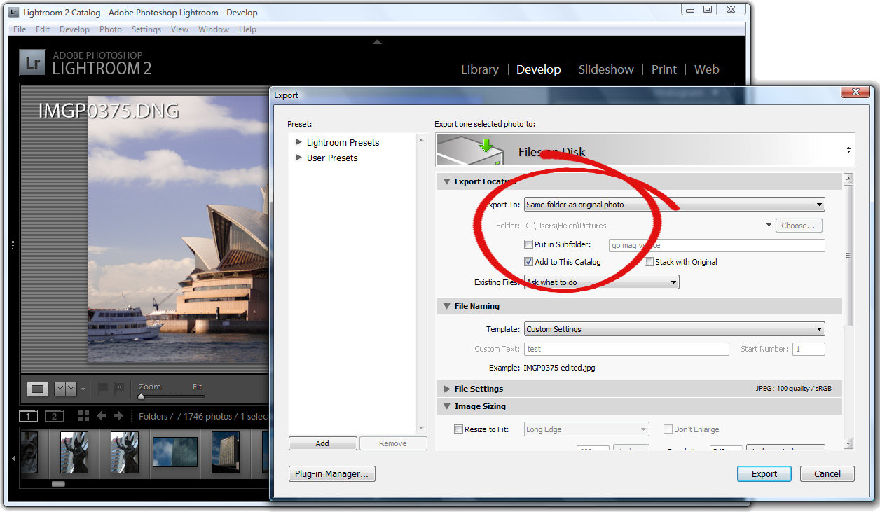Go back with filmstrip left arrow
The image size is (880, 512).
tap(102, 416)
